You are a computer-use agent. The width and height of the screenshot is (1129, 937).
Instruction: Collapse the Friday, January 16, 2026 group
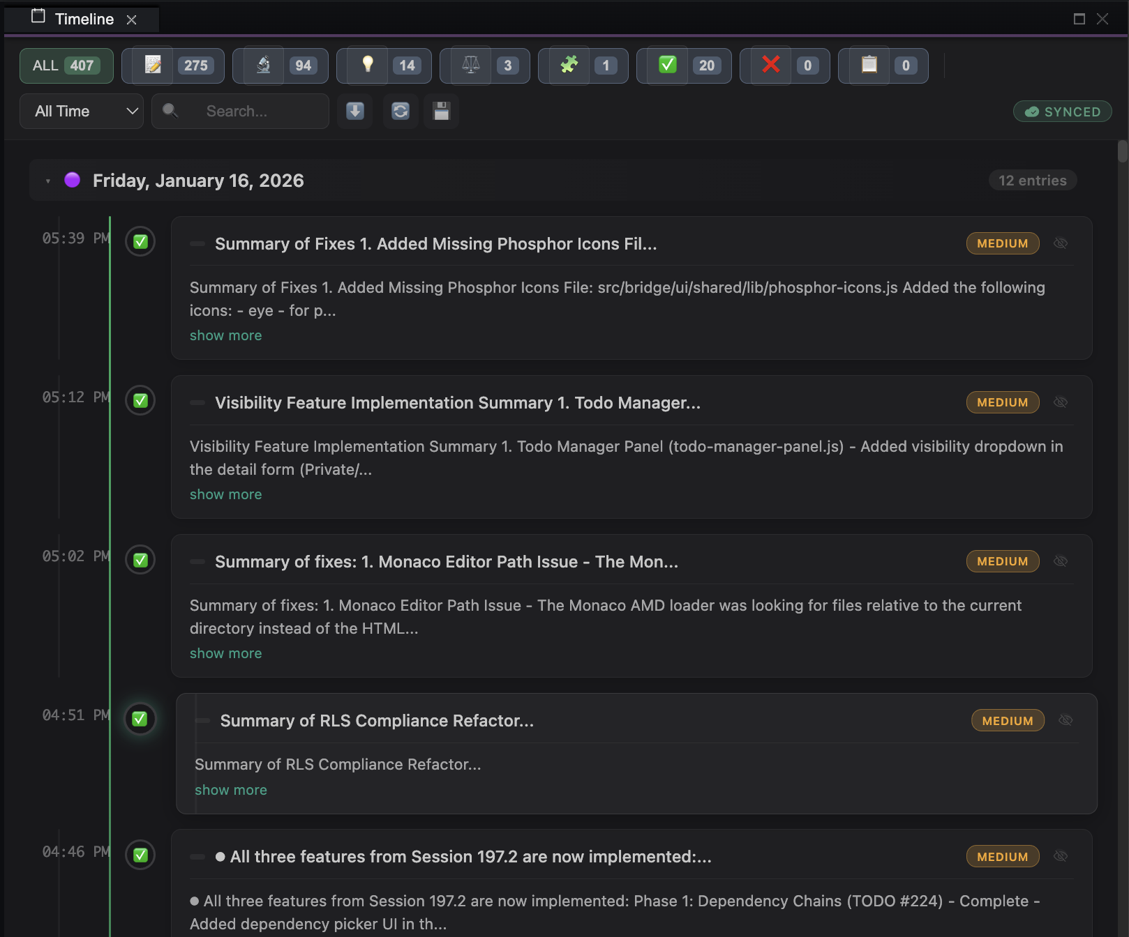coord(48,181)
